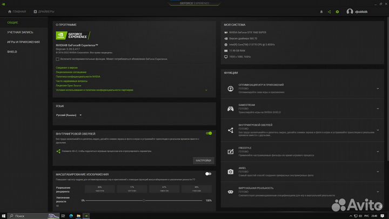The image size is (389, 219).
Task: Enable the image scaling toggle
Action: pyautogui.click(x=208, y=174)
